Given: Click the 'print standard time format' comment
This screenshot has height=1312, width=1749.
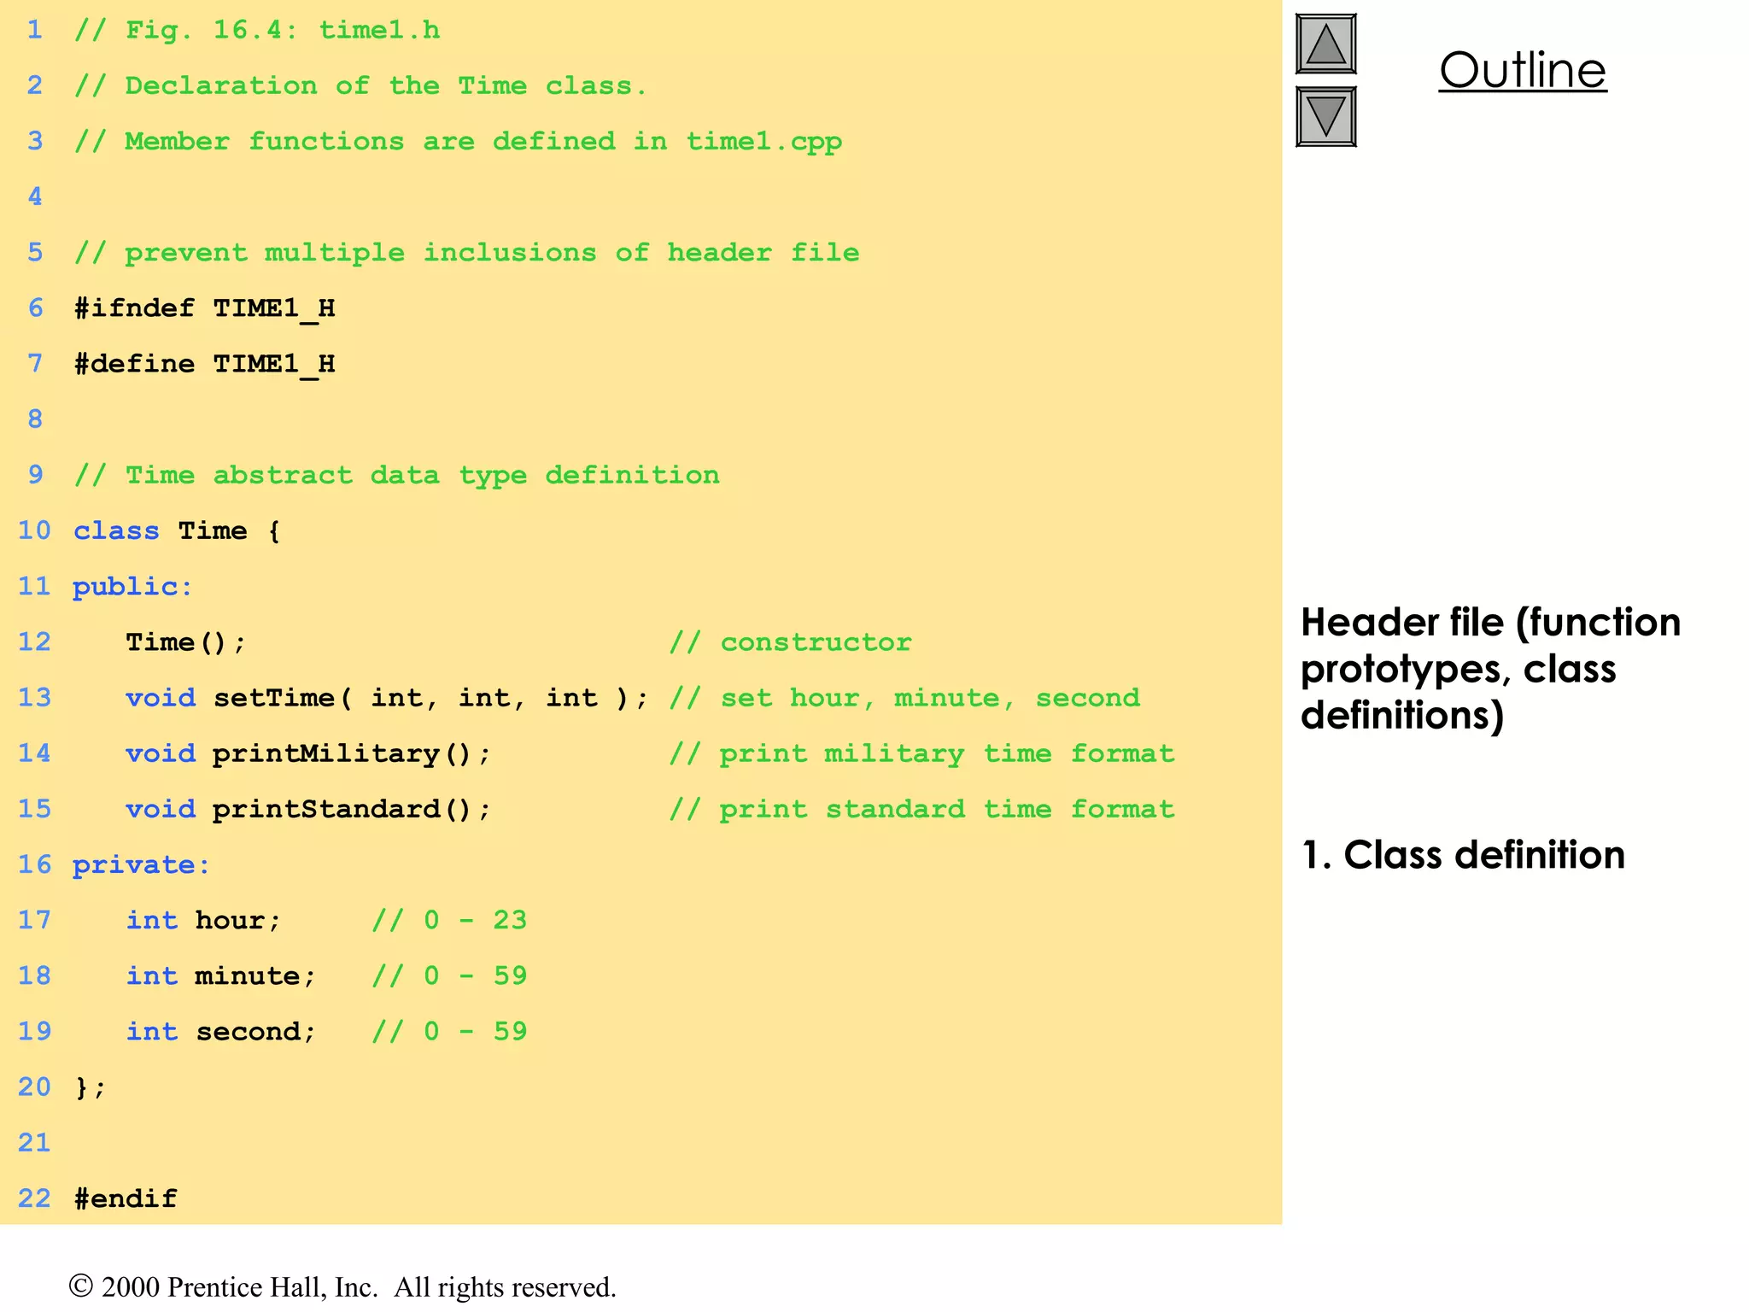Looking at the screenshot, I should 921,809.
